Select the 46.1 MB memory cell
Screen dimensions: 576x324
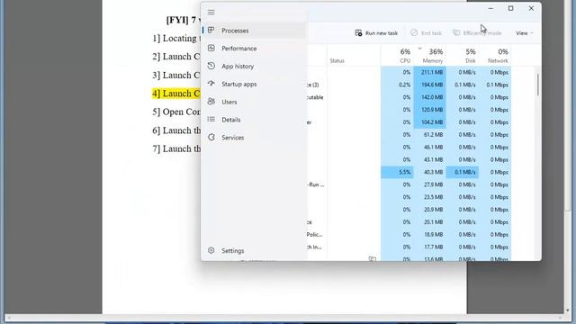430,148
